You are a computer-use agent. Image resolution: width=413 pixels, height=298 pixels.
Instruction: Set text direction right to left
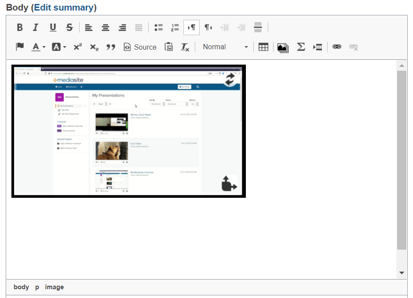tap(208, 28)
